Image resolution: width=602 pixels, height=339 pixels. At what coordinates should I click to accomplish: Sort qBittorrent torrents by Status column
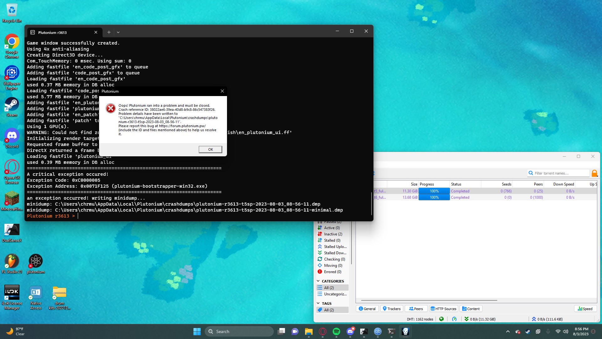(x=465, y=184)
